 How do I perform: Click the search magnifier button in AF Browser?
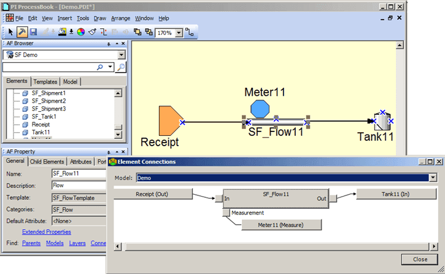point(121,68)
